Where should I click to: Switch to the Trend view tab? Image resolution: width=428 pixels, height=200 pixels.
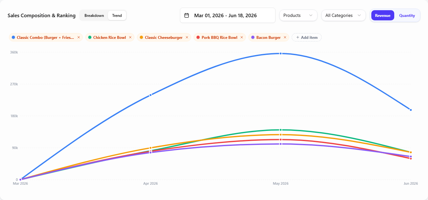(117, 16)
